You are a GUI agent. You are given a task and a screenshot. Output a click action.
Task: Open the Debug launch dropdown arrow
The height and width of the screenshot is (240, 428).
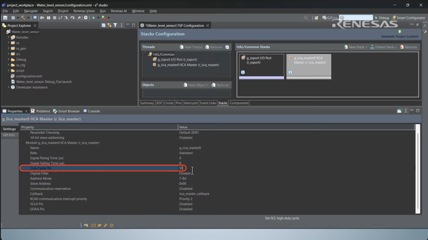[x=98, y=18]
